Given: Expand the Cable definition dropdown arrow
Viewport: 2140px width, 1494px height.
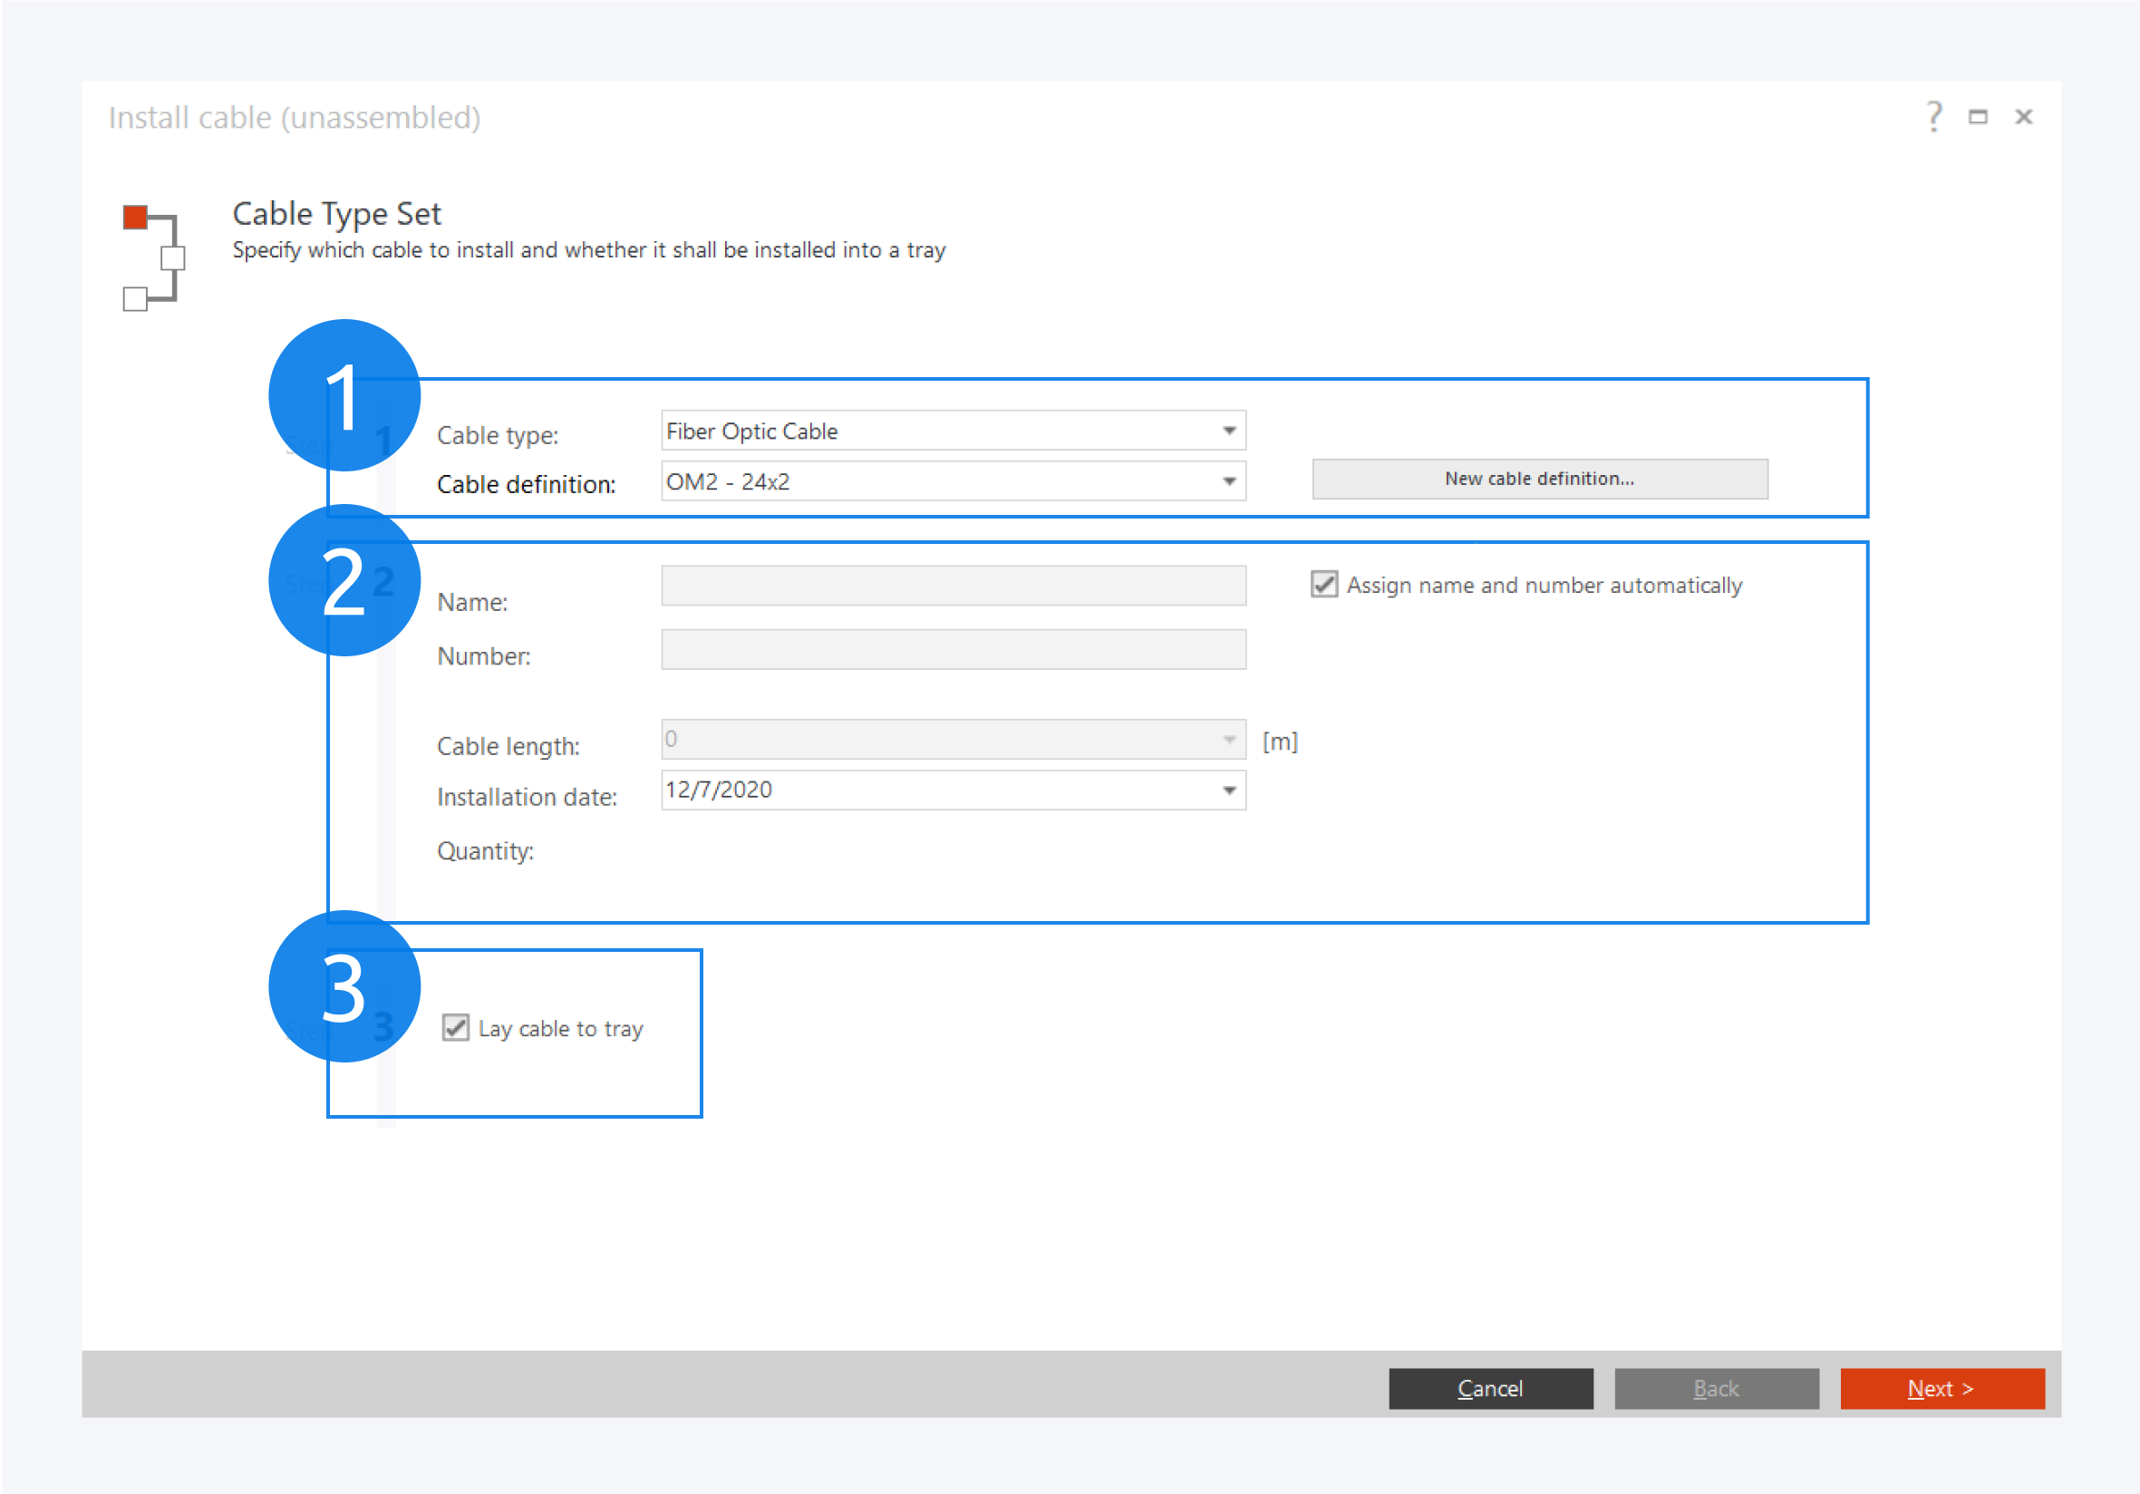Looking at the screenshot, I should 1229,482.
